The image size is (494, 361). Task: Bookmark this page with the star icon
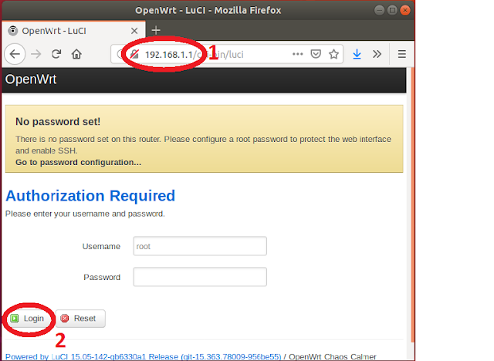click(x=333, y=54)
